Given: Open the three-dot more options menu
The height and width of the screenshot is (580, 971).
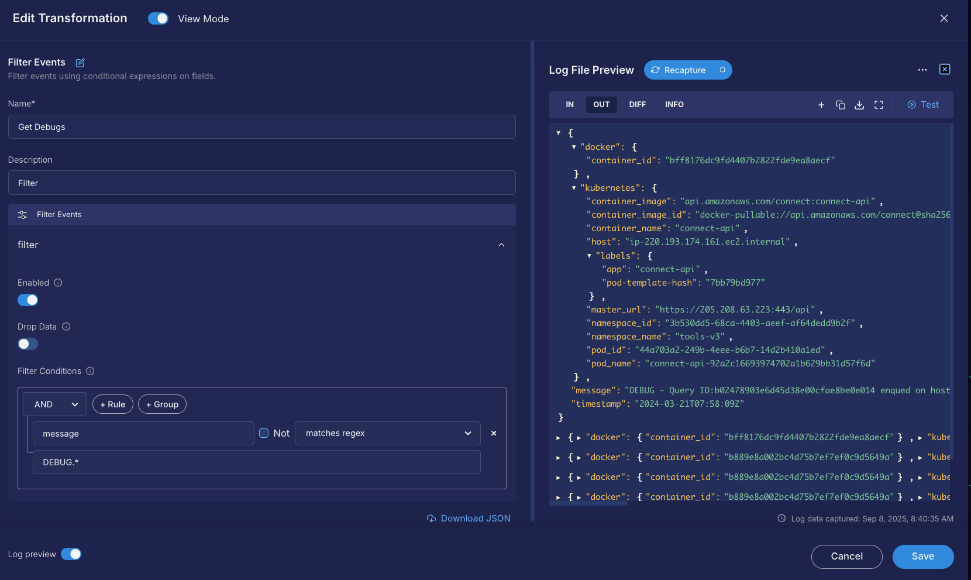Looking at the screenshot, I should click(922, 70).
